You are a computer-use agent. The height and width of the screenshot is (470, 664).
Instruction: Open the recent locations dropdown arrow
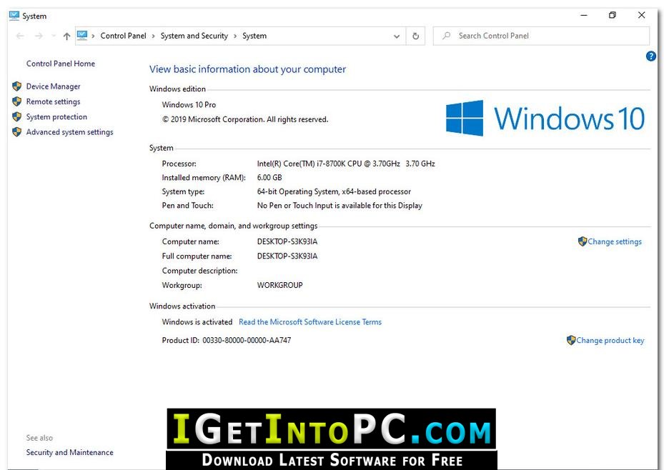(x=54, y=36)
